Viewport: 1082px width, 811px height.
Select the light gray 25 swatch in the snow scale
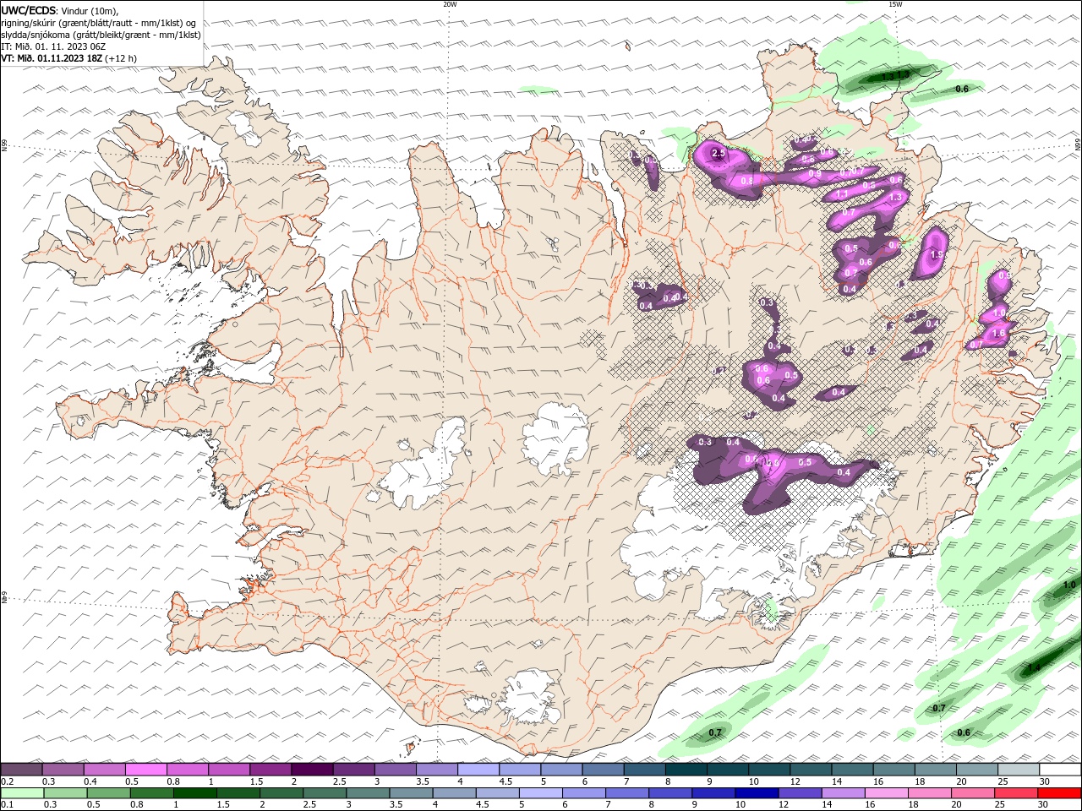pyautogui.click(x=1019, y=770)
